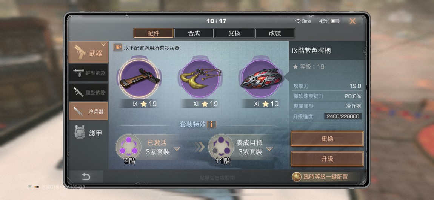Switch to the 合成 tab
This screenshot has height=200, width=434.
click(194, 34)
